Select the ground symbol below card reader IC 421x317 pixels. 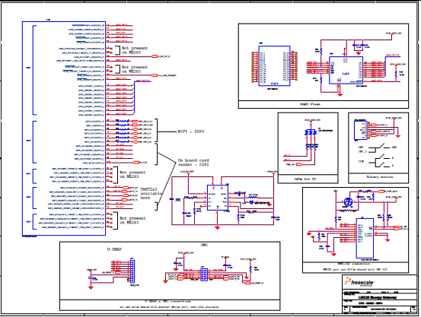pos(217,228)
